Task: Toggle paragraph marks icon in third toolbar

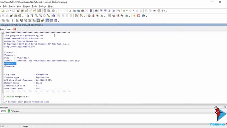Action: point(12,21)
